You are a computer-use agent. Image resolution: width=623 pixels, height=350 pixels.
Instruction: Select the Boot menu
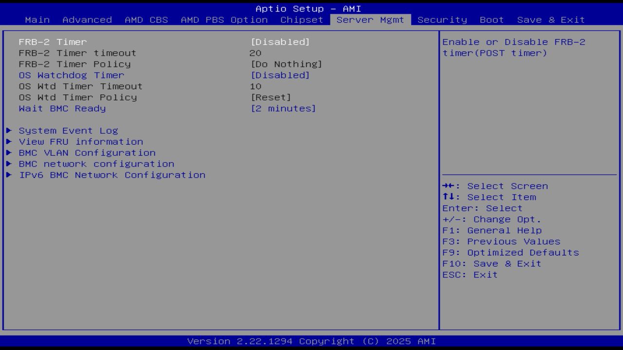click(491, 19)
